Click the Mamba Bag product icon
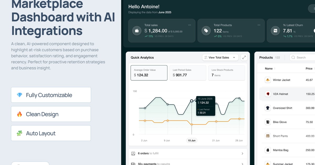The image size is (315, 165). tap(267, 150)
